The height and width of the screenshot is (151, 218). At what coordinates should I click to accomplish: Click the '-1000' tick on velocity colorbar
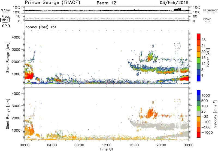[x=207, y=132]
